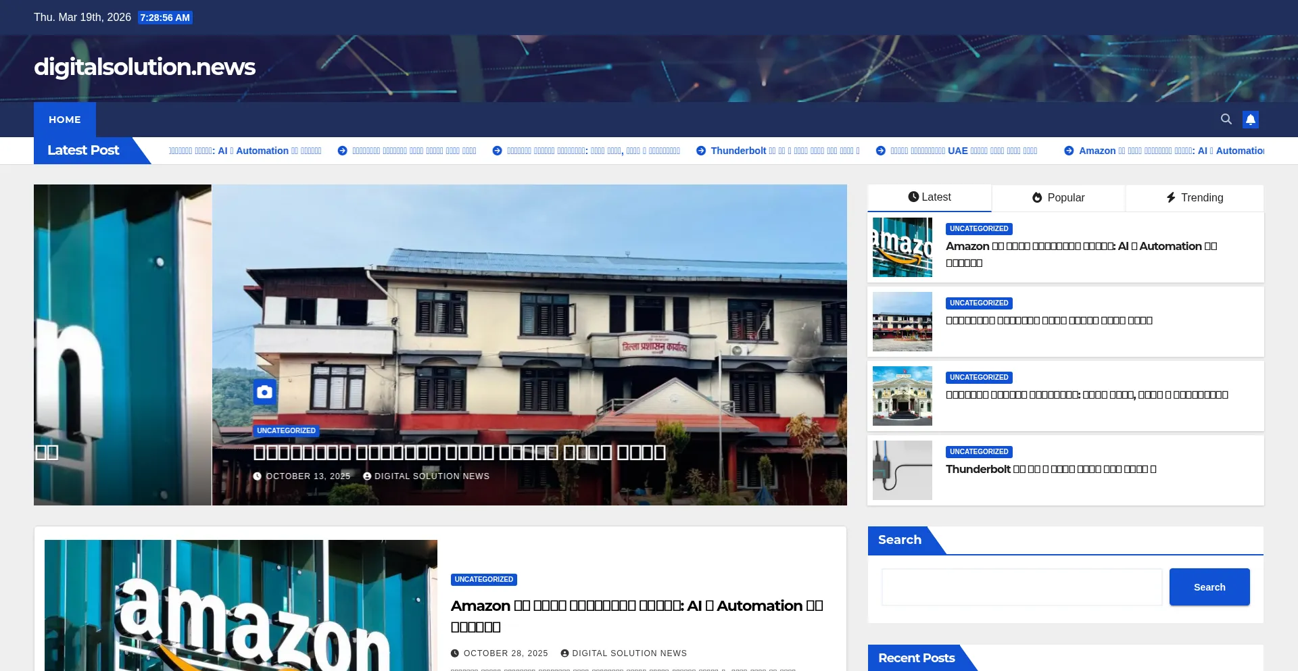1298x671 pixels.
Task: Open the Amazon AI Automation sidebar headline
Action: (x=1081, y=254)
